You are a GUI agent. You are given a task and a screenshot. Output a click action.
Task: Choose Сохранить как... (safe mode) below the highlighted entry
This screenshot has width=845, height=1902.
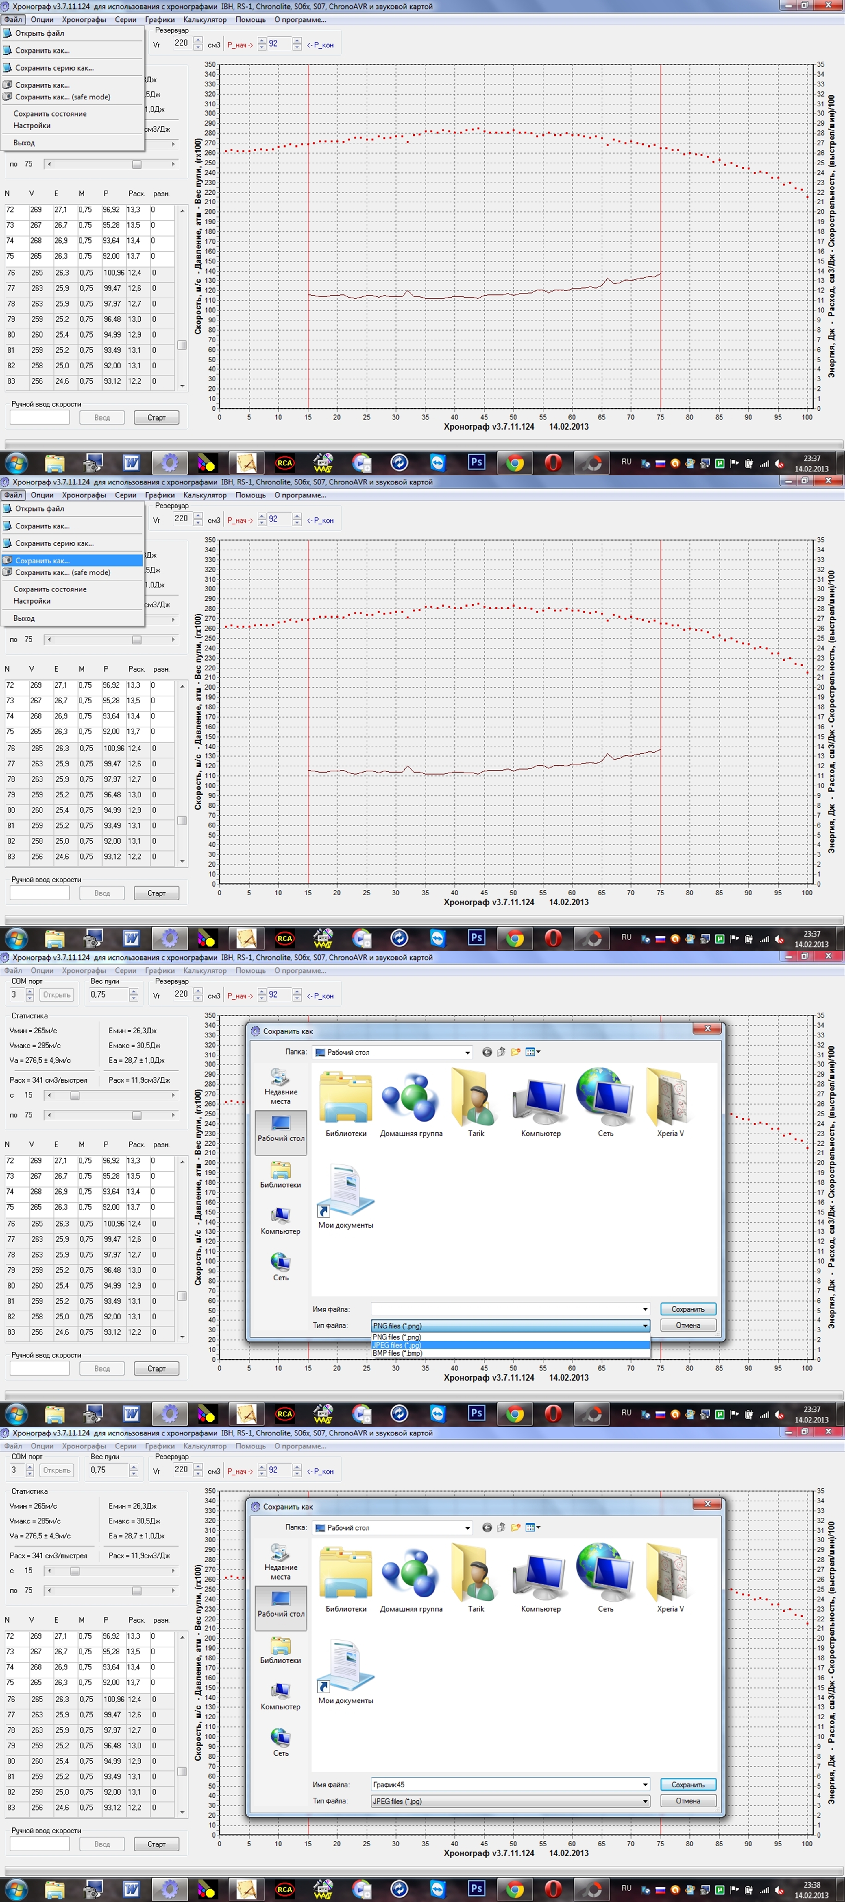[x=72, y=572]
